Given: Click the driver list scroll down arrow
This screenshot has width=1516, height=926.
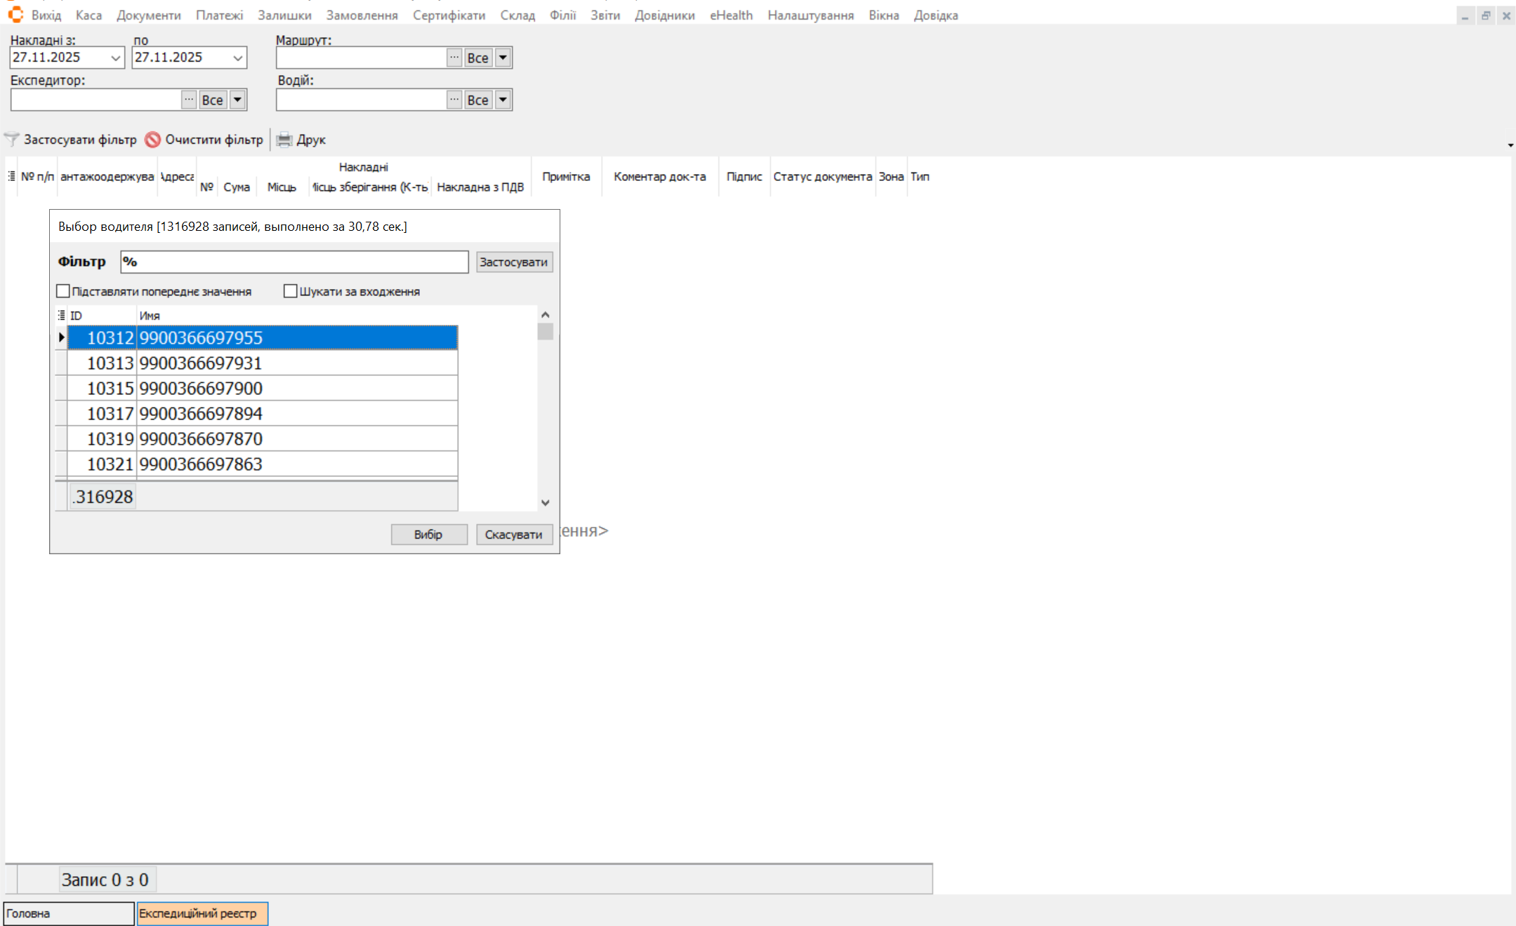Looking at the screenshot, I should click(x=545, y=503).
